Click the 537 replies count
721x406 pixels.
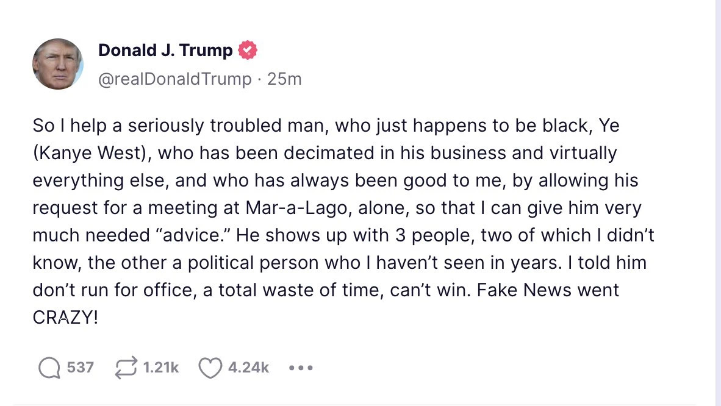coord(80,368)
